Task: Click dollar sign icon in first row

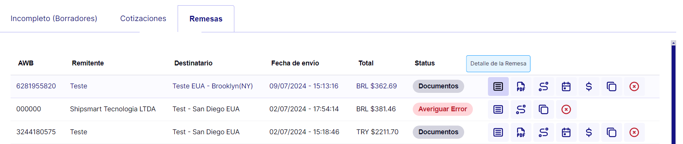Action: (589, 86)
